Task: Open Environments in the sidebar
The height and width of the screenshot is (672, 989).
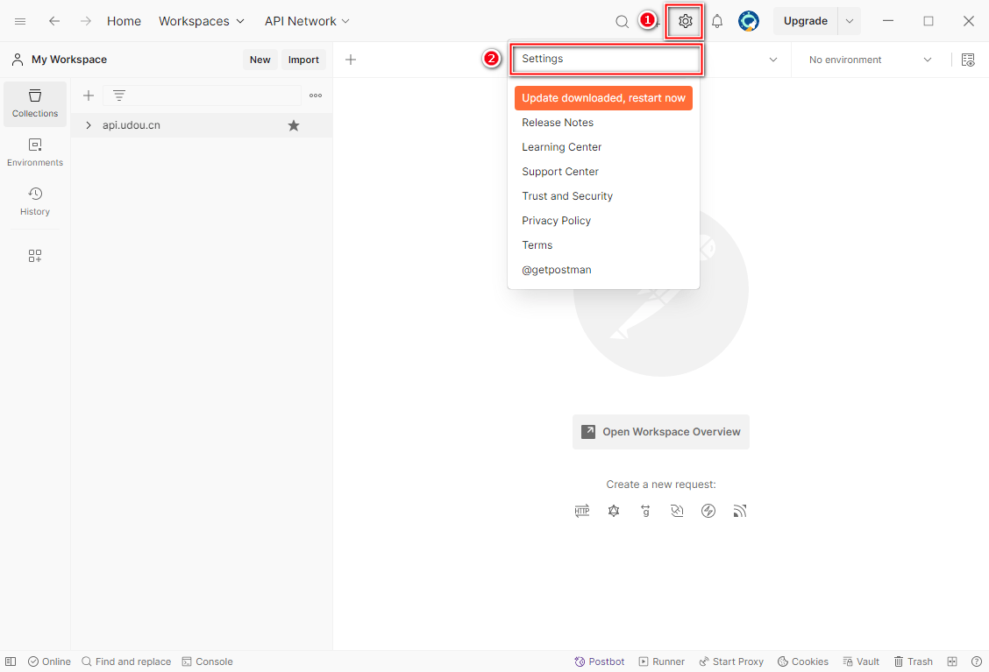Action: click(35, 152)
